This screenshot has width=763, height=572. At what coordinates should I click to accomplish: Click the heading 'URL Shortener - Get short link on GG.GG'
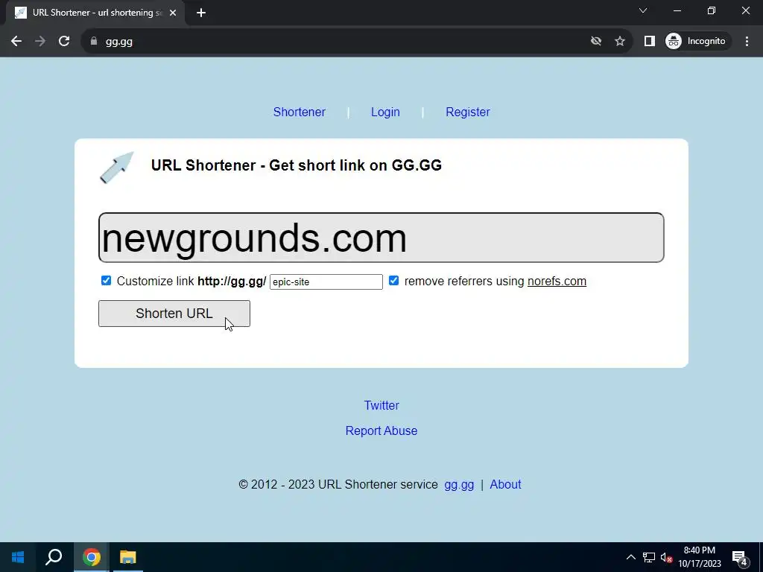click(297, 165)
